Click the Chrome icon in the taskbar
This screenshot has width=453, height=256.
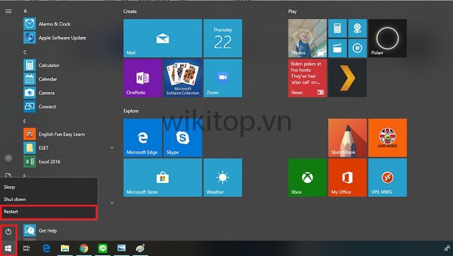(84, 248)
